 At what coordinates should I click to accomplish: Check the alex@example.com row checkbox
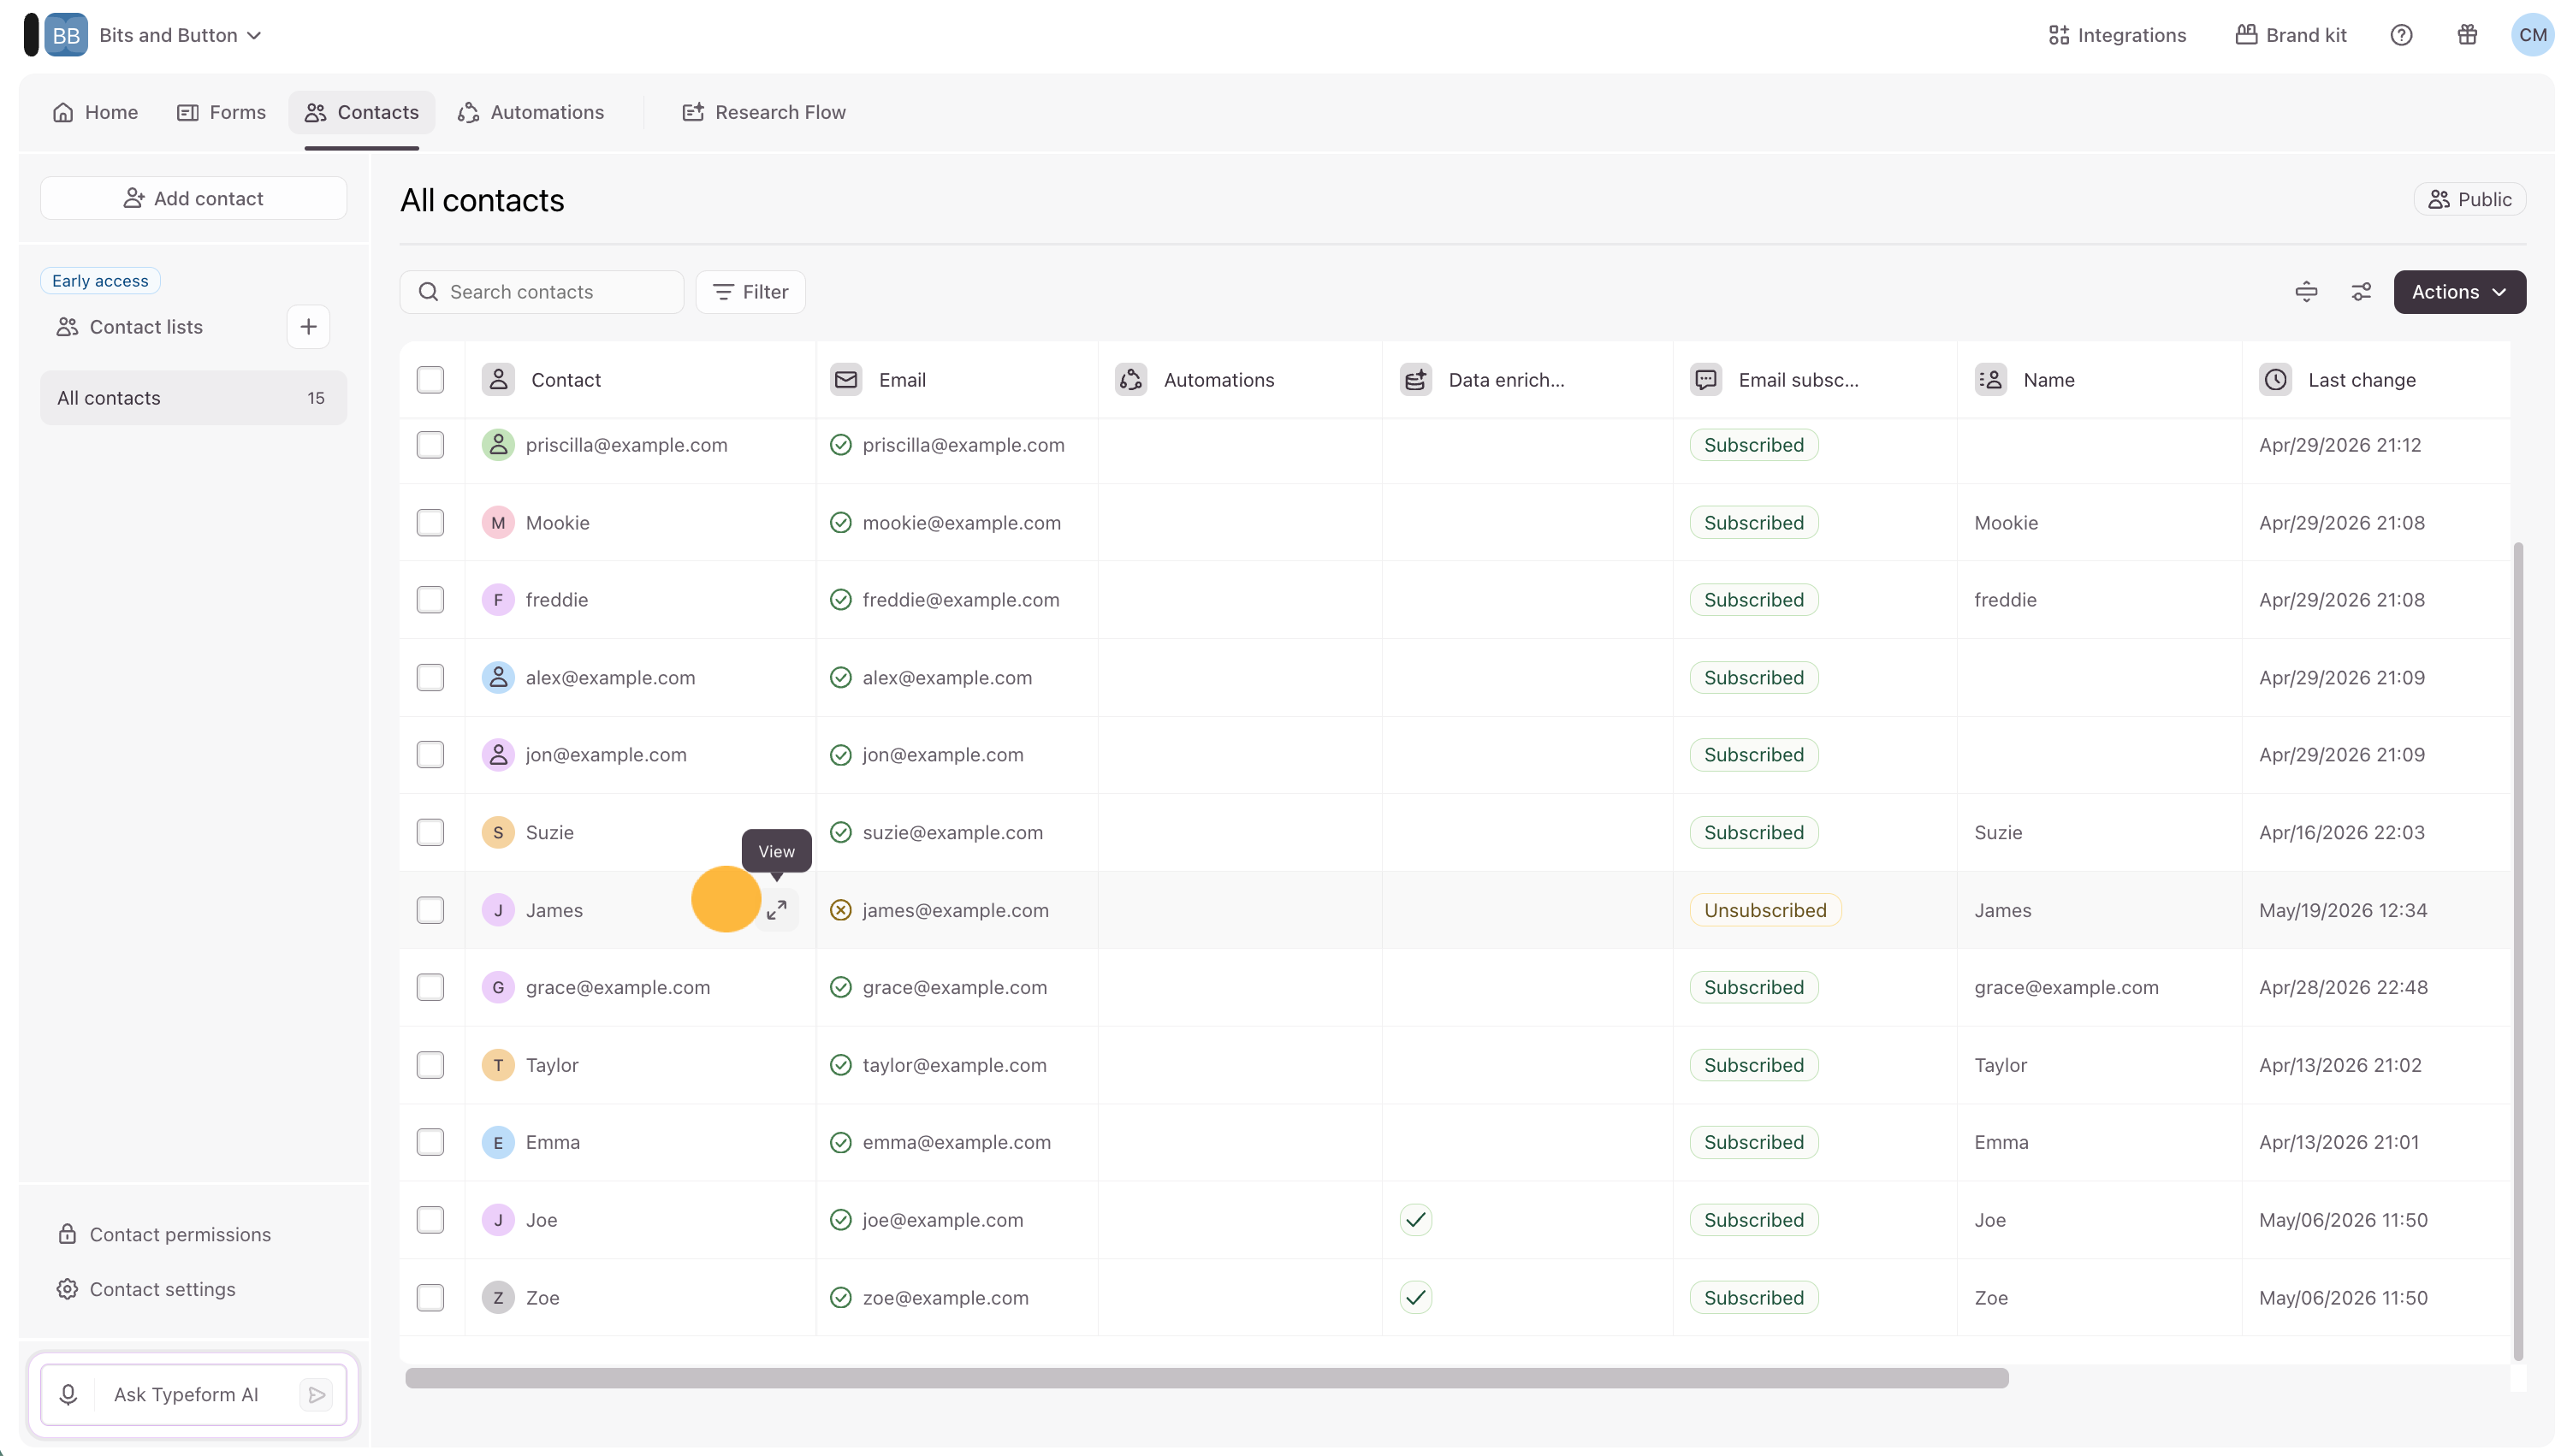coord(430,678)
